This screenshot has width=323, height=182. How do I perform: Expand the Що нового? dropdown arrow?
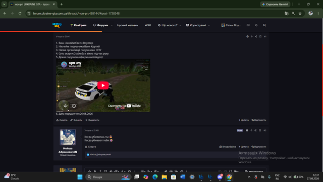pos(180,25)
